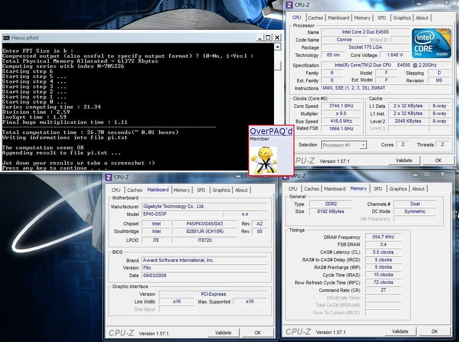
Task: Click the Level 2 cache 2048 KBytes value
Action: pos(408,121)
